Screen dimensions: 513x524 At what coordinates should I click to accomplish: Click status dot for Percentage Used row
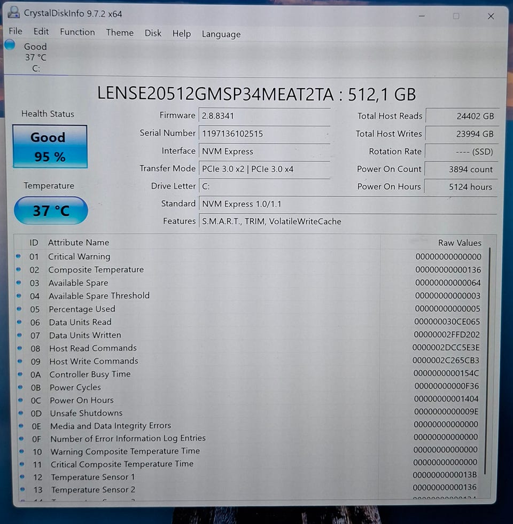tap(19, 309)
